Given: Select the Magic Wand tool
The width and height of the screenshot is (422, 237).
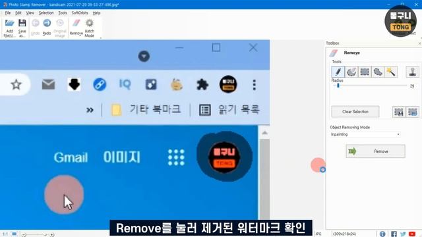Looking at the screenshot, I should tap(391, 72).
